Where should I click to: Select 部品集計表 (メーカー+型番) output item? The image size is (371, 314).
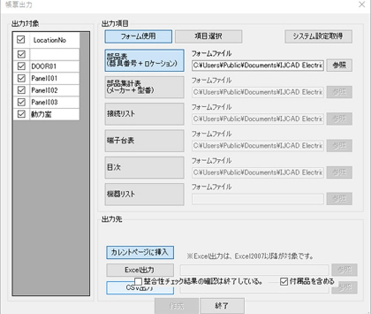[145, 87]
